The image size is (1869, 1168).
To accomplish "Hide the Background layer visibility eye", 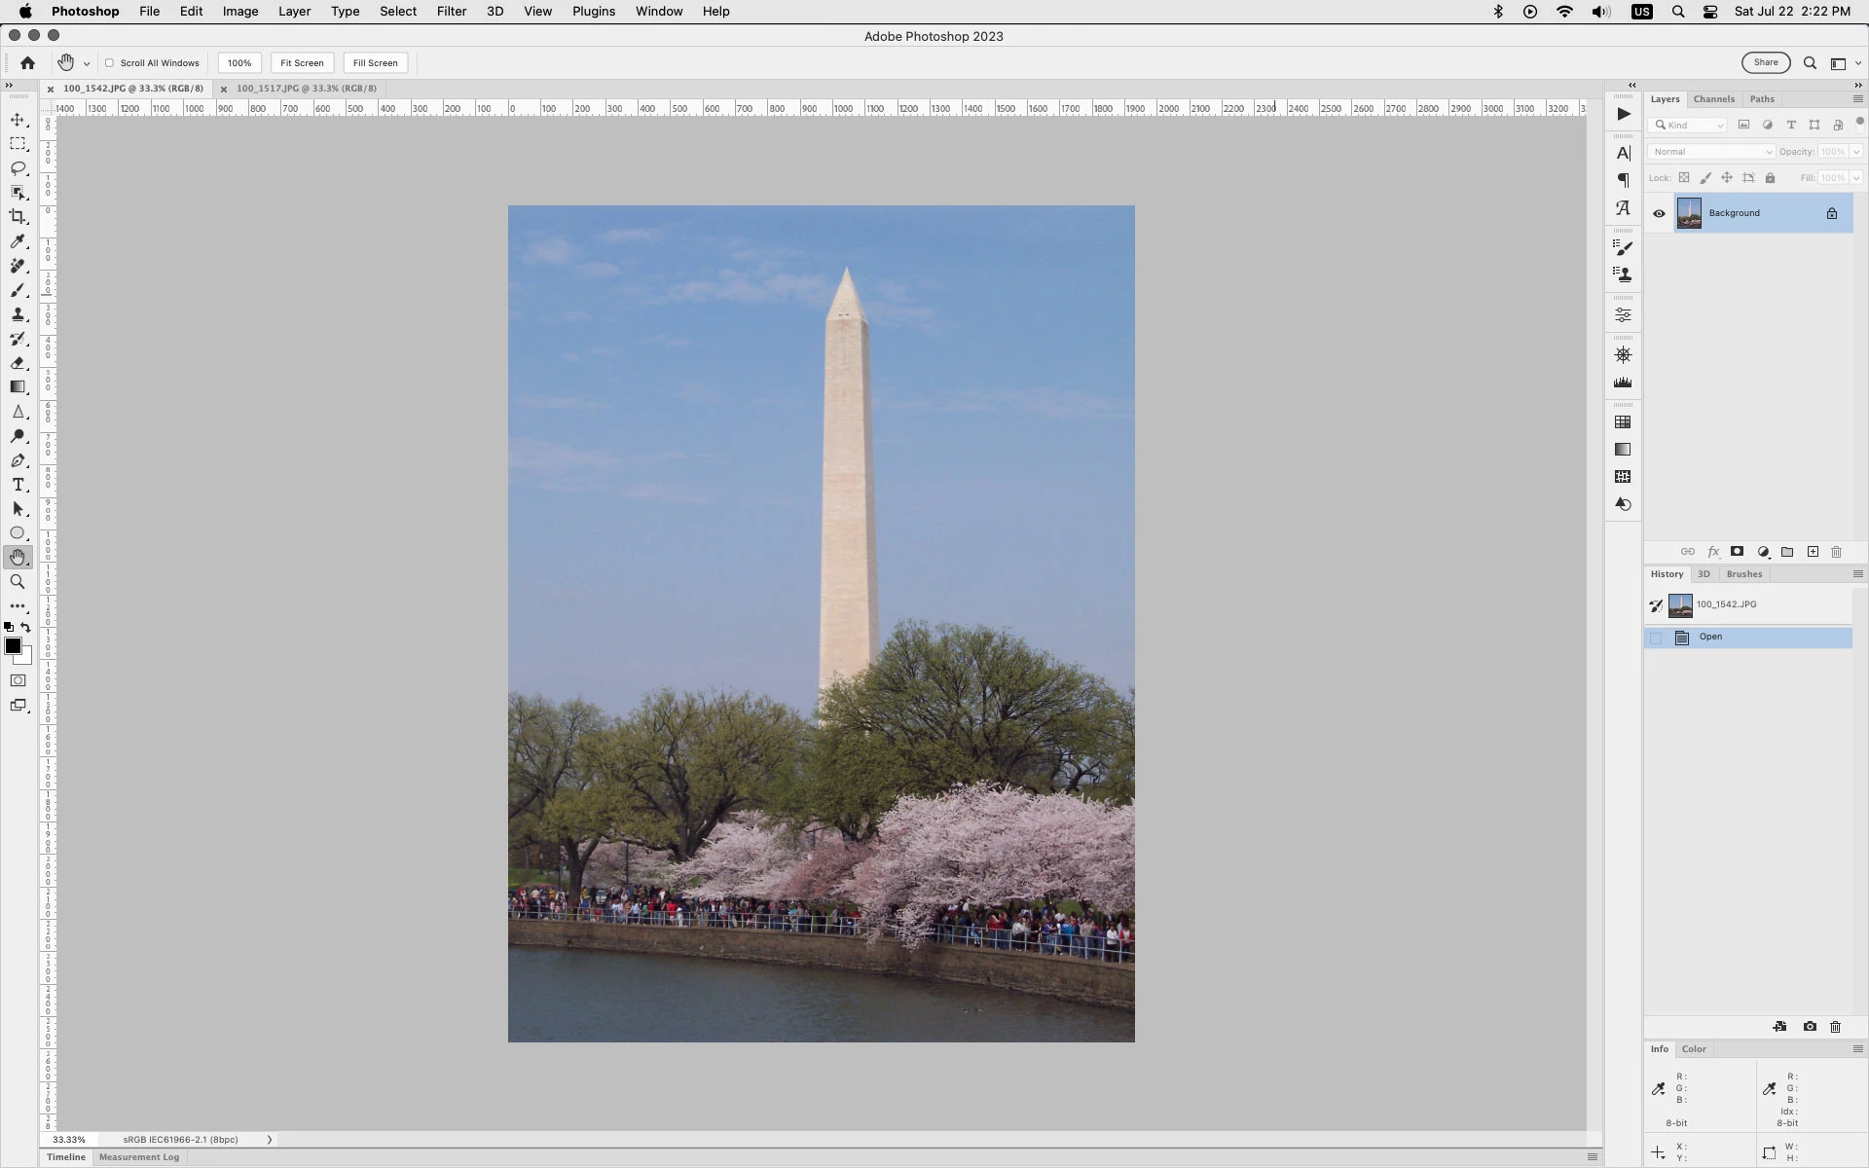I will coord(1660,213).
